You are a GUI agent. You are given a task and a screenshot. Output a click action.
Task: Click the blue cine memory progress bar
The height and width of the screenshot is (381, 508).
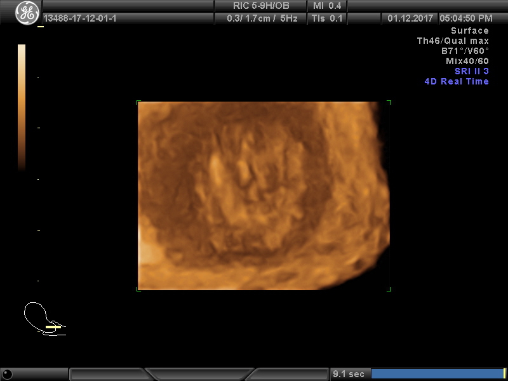pyautogui.click(x=437, y=373)
